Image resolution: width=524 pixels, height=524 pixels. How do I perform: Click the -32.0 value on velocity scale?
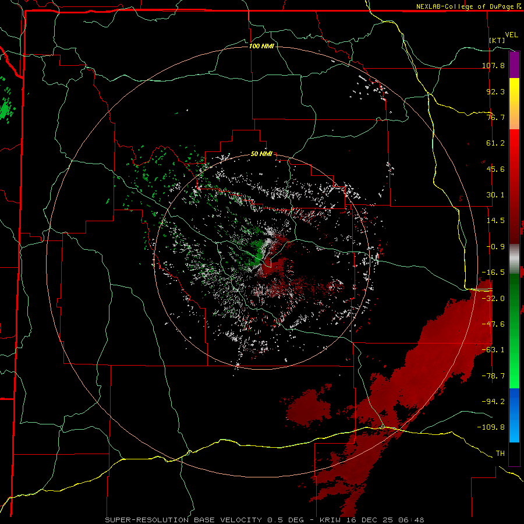tap(493, 299)
